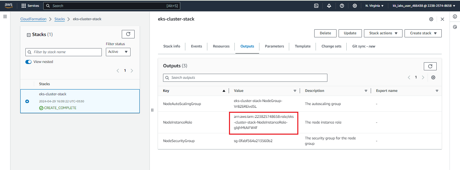Open the info panel icon on the right edge
Screen dimensions: 460x170
(x=455, y=16)
